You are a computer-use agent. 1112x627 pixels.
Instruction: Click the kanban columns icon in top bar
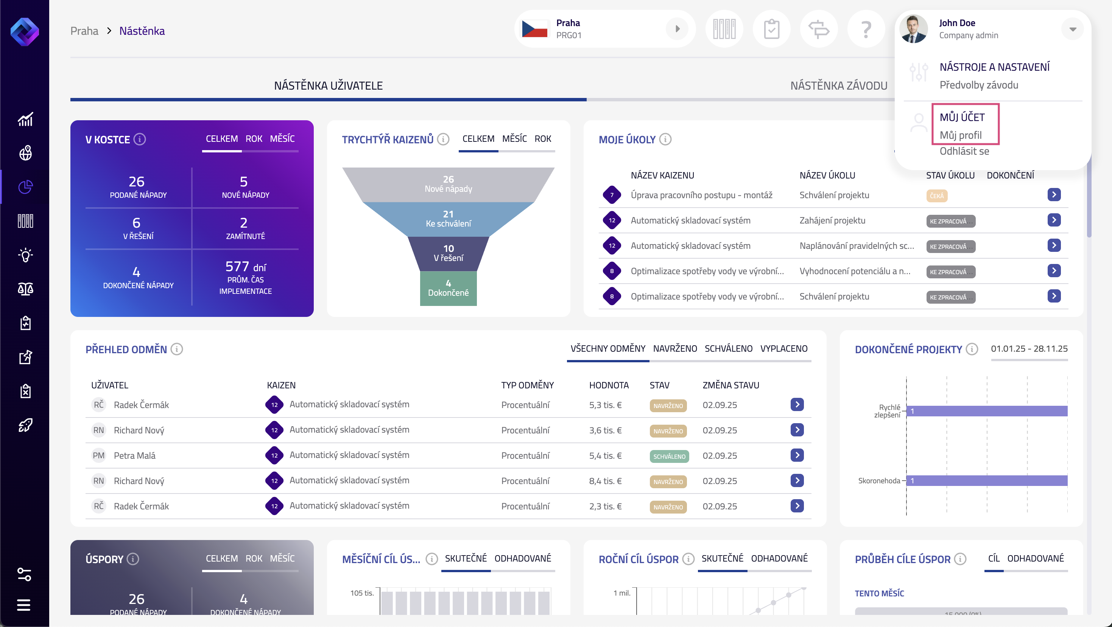(x=724, y=29)
